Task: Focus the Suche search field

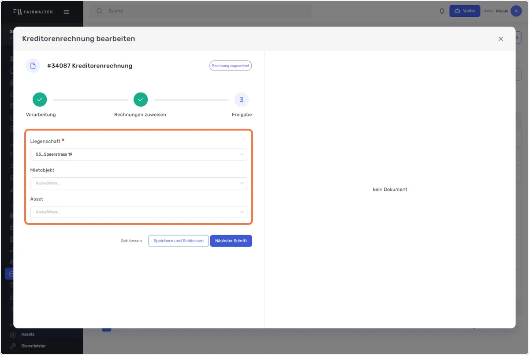Action: tap(201, 11)
